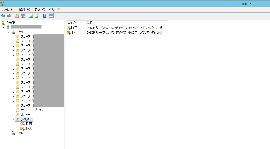Collapse the フィルター node
The height and width of the screenshot is (149, 270).
[x=13, y=120]
